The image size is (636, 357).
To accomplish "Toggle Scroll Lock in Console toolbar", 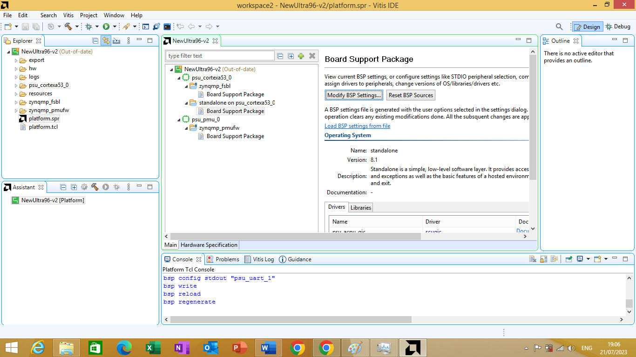I will tap(544, 259).
